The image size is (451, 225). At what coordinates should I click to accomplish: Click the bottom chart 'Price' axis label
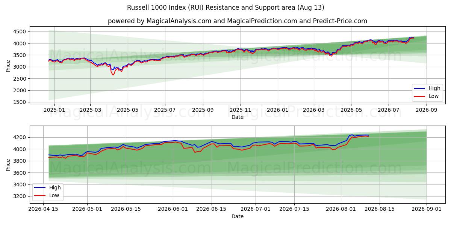pos(8,165)
